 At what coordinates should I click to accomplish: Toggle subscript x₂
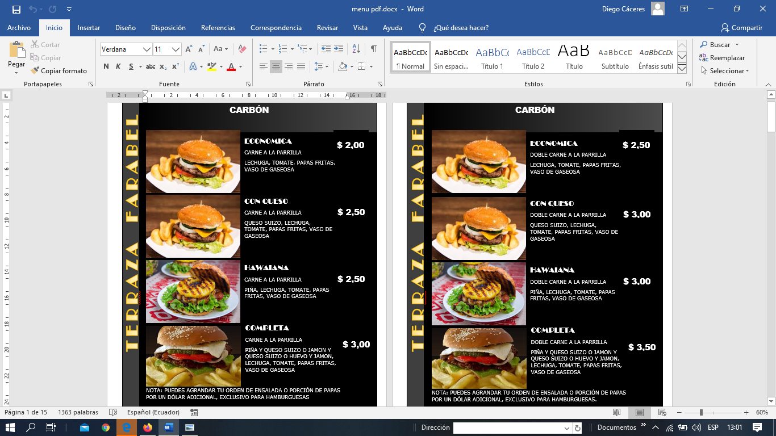coord(163,66)
